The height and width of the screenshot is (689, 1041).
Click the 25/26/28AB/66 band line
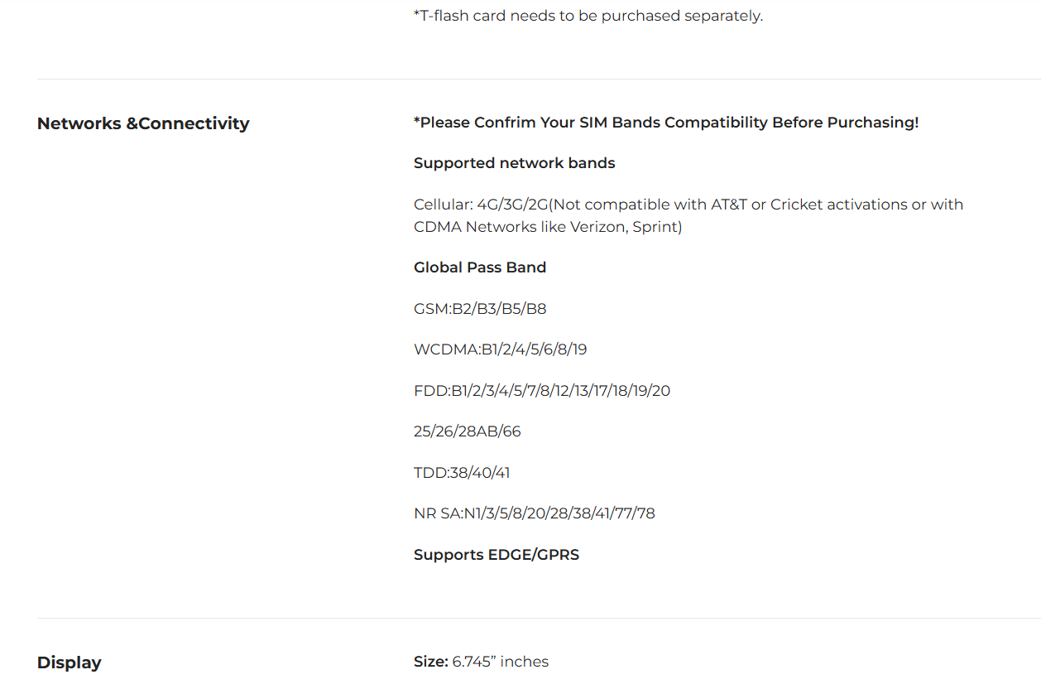pyautogui.click(x=468, y=431)
